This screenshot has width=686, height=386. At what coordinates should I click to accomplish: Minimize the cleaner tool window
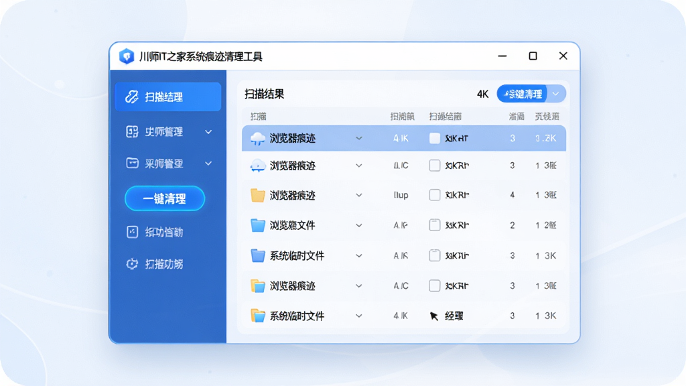(x=502, y=56)
